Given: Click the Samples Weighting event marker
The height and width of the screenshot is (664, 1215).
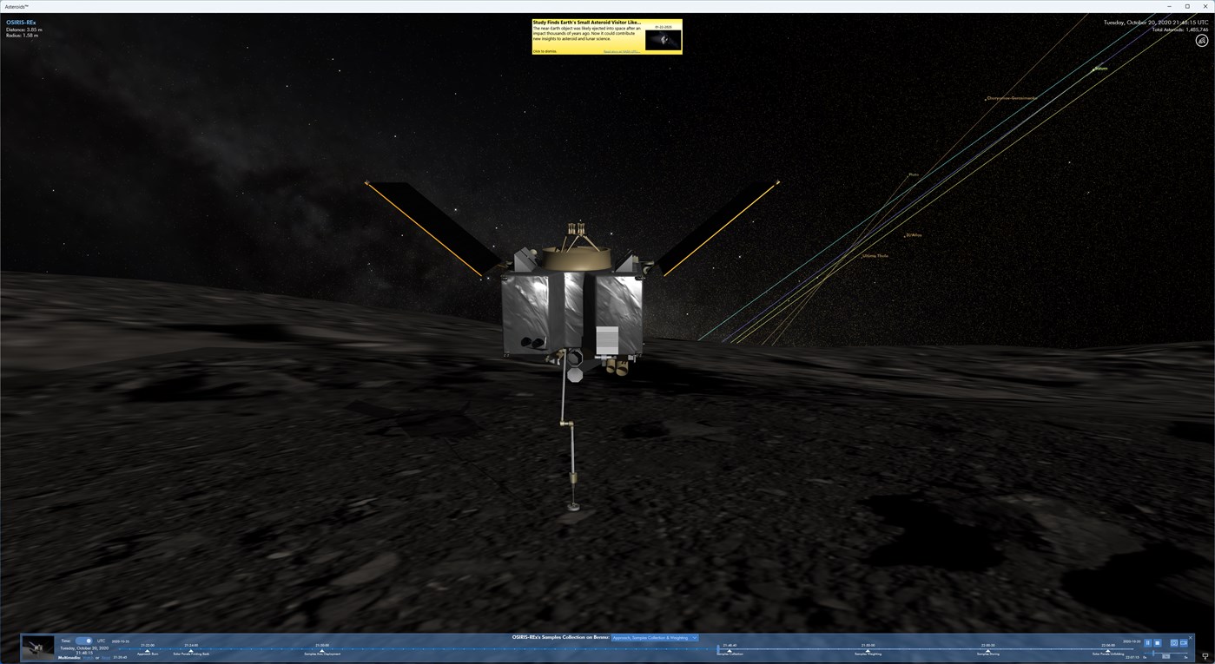Looking at the screenshot, I should (868, 649).
